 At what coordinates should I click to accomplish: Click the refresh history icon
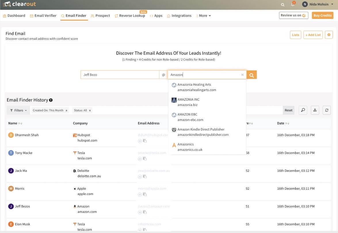click(x=327, y=110)
